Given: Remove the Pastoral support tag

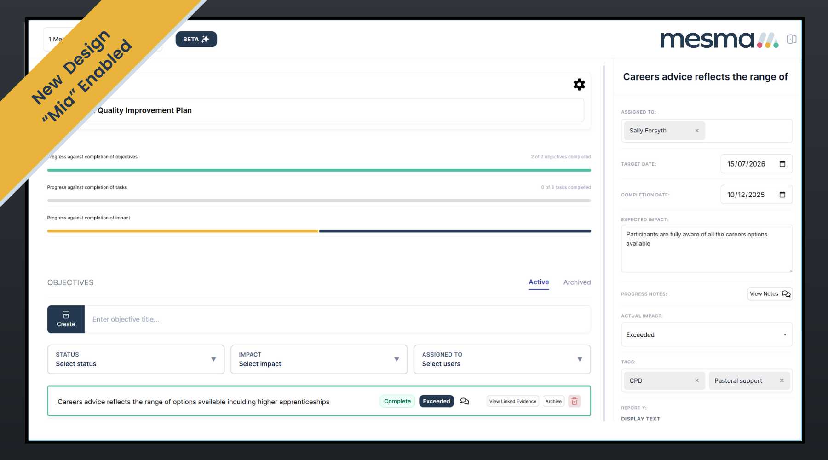Looking at the screenshot, I should 782,380.
